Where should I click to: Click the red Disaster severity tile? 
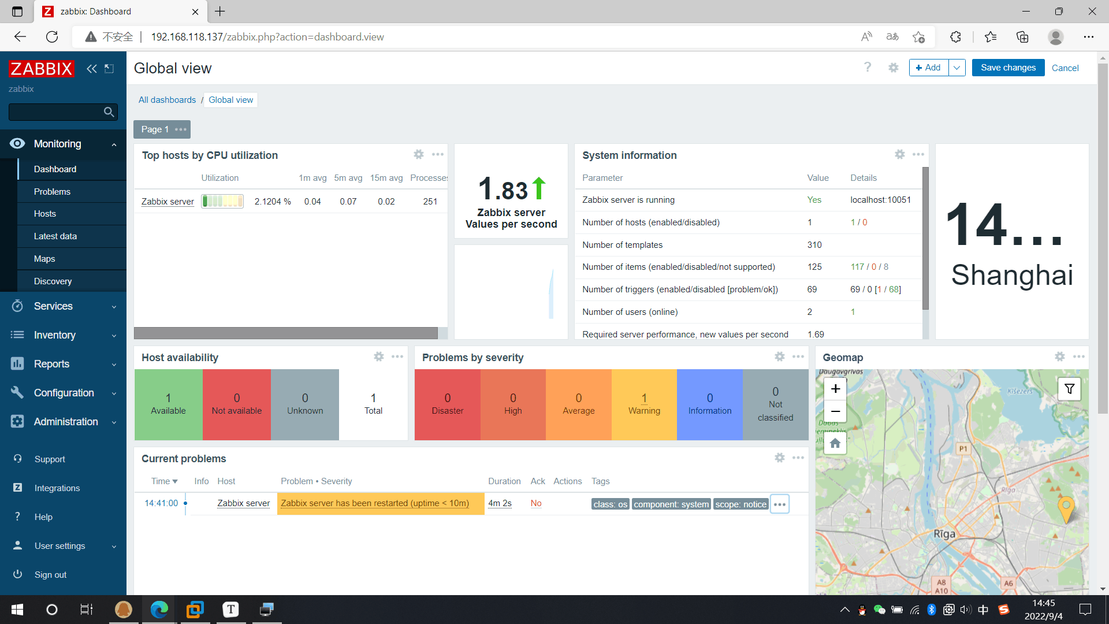(x=448, y=404)
